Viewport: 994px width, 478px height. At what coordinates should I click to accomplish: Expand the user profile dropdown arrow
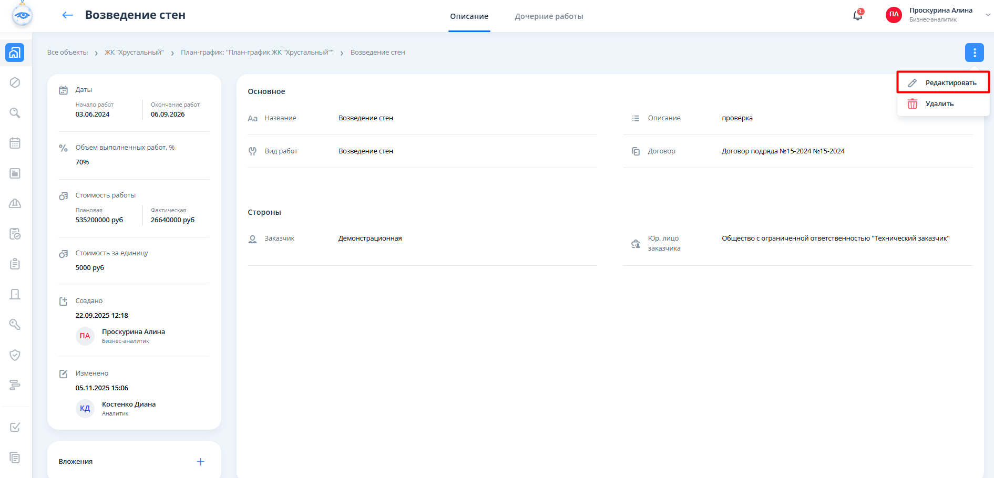pyautogui.click(x=988, y=15)
